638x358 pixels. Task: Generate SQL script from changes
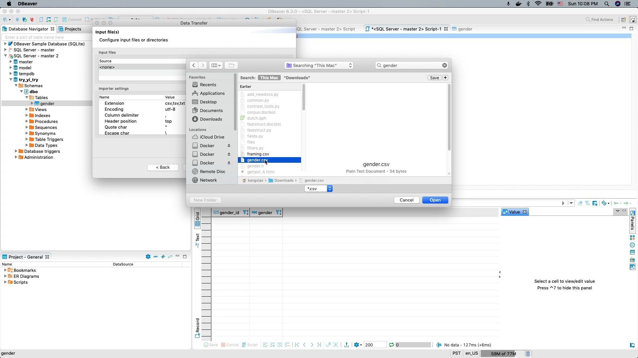250,345
